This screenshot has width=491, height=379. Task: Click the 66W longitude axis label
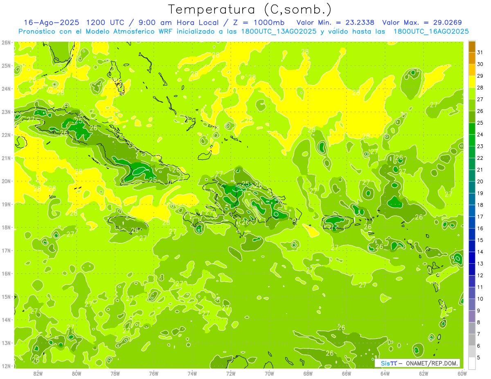click(x=346, y=374)
